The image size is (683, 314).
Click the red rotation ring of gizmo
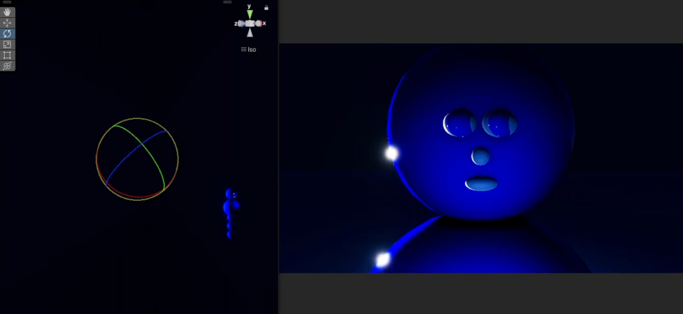128,196
